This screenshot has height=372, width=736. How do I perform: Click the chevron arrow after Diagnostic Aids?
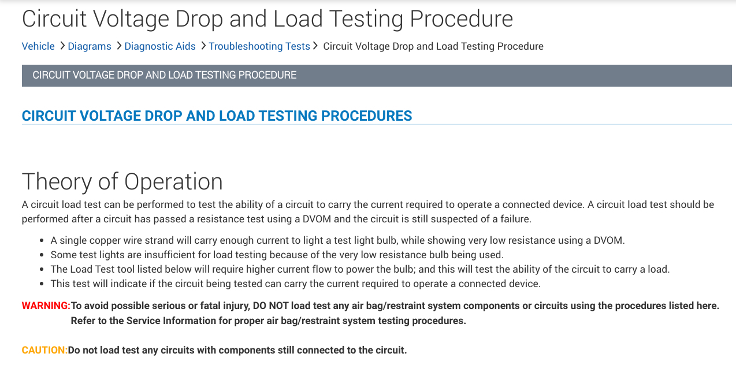[203, 46]
